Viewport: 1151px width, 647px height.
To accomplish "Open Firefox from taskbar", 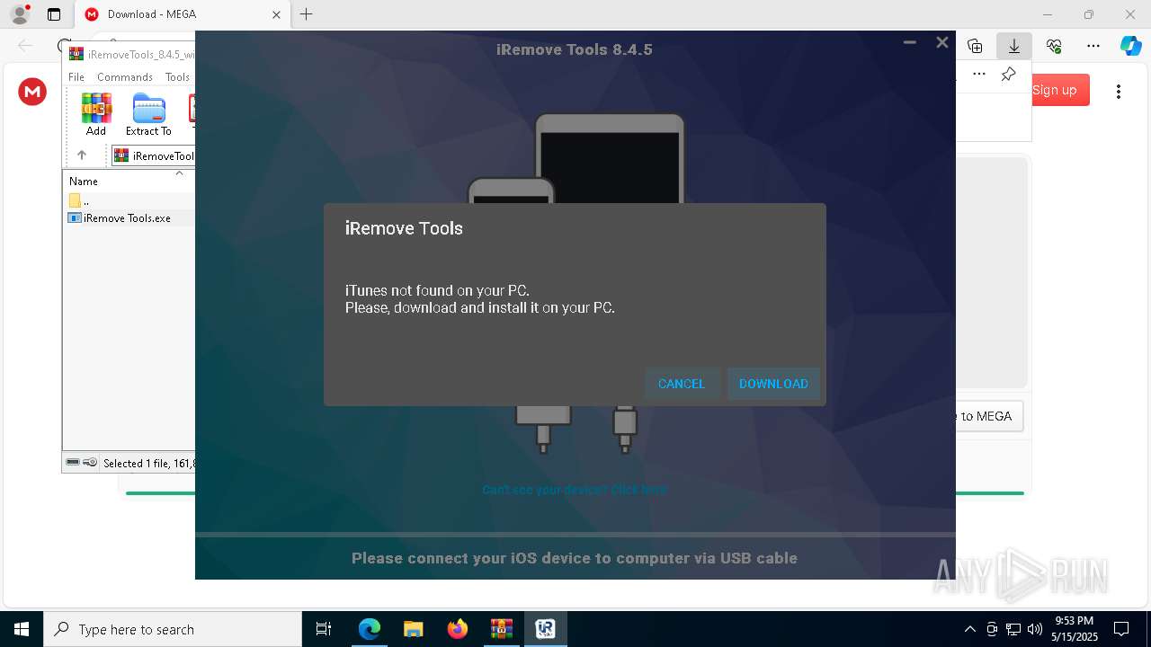I will click(x=458, y=629).
